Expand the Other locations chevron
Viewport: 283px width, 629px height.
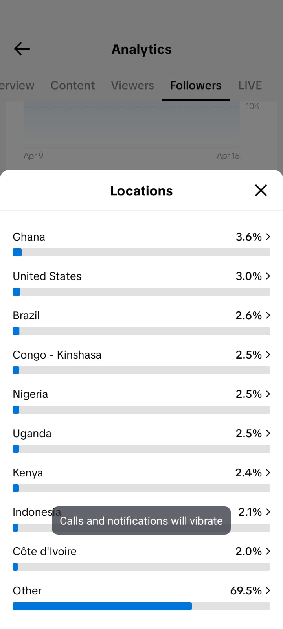[x=268, y=590]
